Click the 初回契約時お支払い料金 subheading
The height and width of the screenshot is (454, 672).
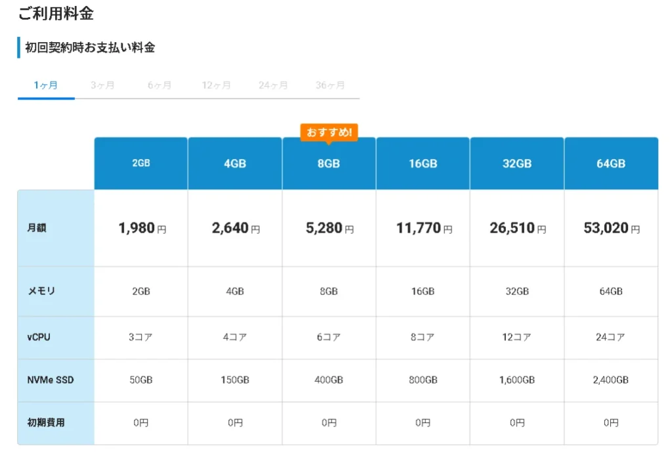coord(90,47)
